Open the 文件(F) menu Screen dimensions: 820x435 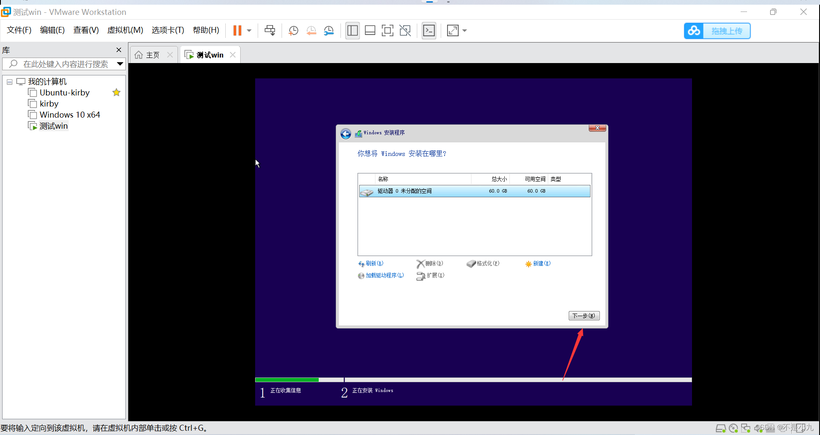pyautogui.click(x=19, y=30)
